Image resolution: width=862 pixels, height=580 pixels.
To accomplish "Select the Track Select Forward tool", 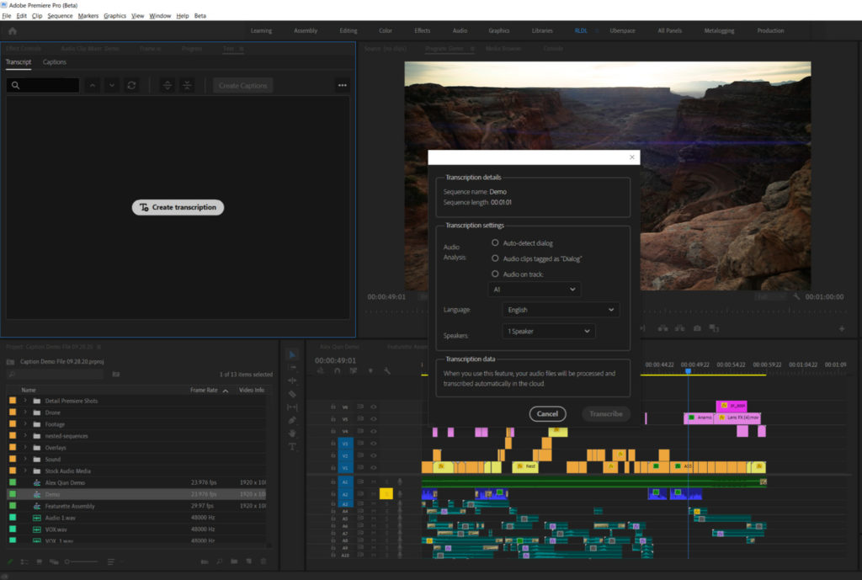I will tap(292, 367).
